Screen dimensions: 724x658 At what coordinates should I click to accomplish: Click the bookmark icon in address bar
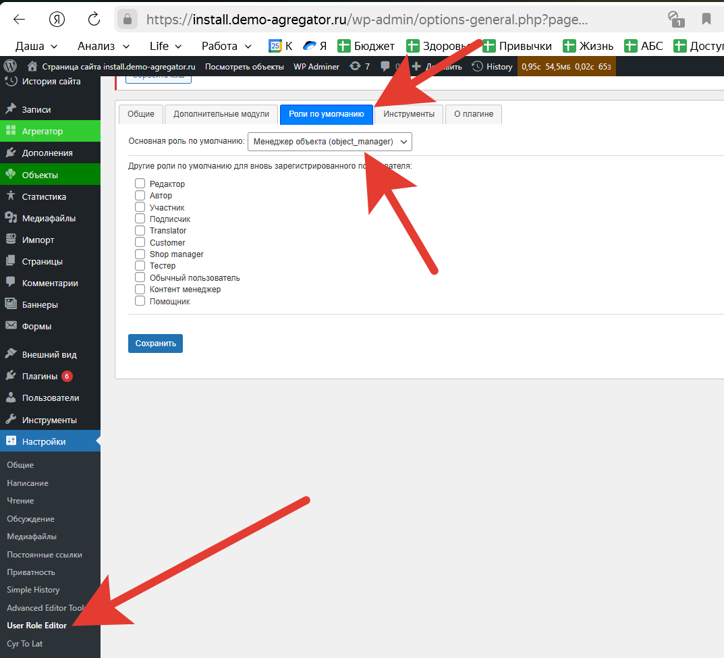pos(706,19)
